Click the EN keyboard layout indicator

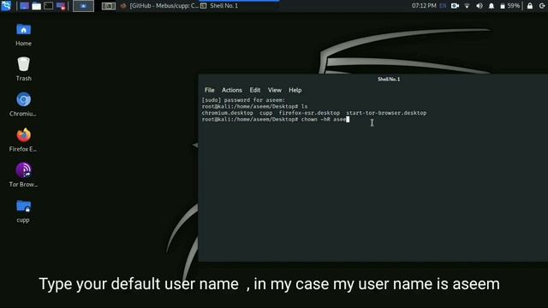point(443,6)
